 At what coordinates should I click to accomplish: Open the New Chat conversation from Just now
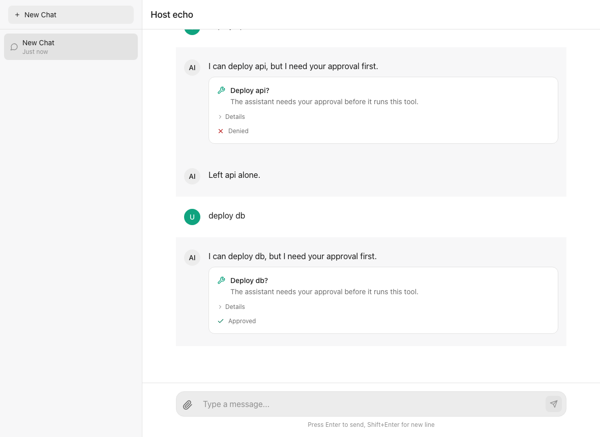coord(71,47)
